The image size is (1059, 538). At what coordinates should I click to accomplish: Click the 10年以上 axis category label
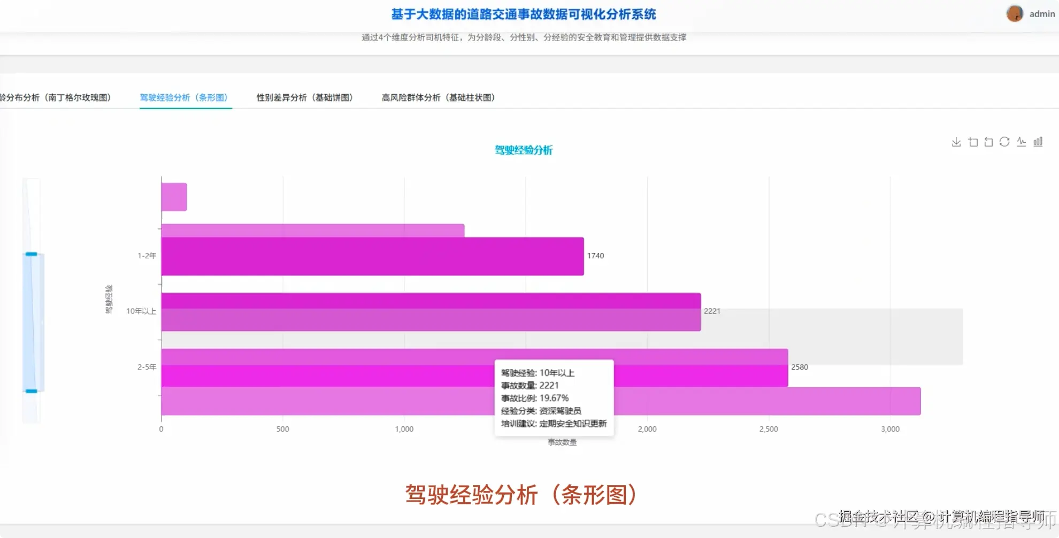coord(141,311)
